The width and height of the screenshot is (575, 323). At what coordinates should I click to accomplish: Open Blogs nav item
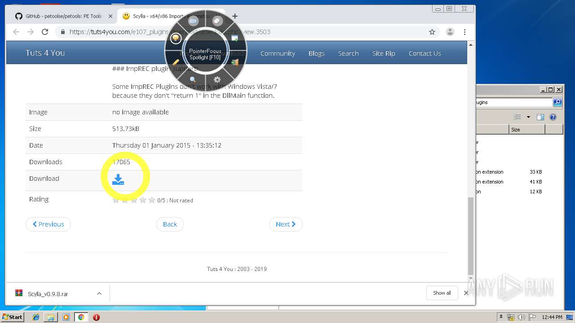click(x=316, y=53)
